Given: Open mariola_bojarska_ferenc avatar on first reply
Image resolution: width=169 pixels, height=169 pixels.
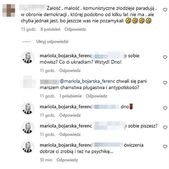Looking at the screenshot, I should 28,58.
